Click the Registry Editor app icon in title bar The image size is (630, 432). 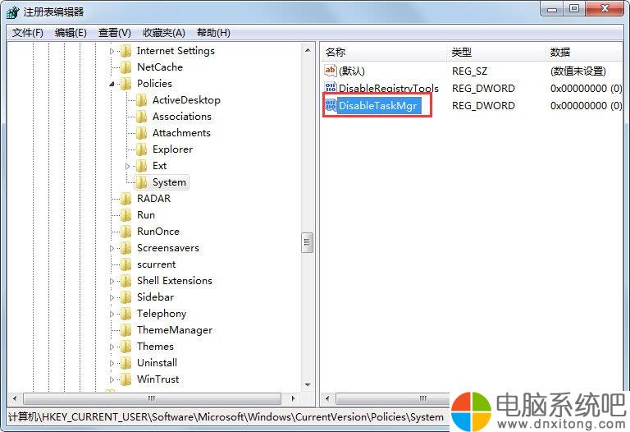tap(12, 12)
